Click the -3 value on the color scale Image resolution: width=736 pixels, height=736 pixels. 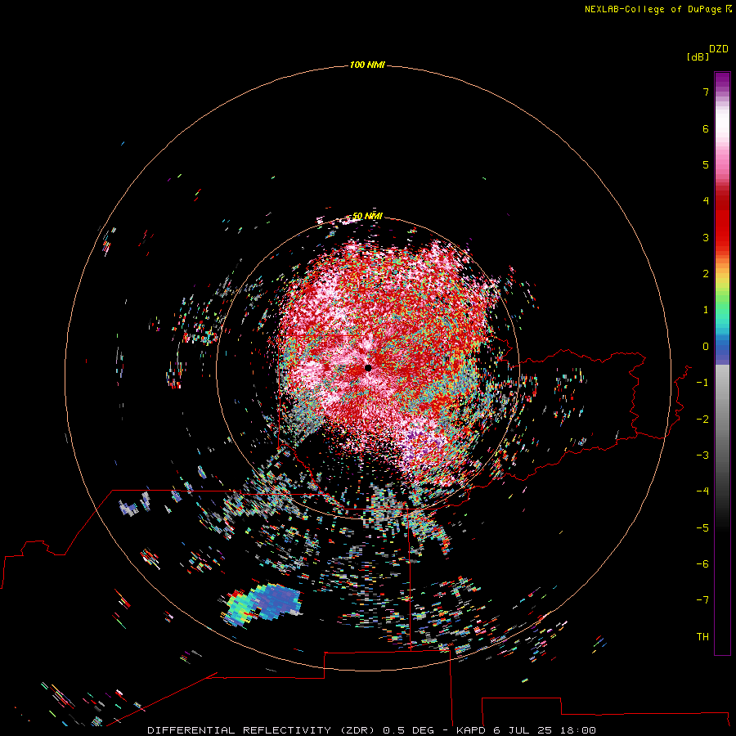tap(702, 456)
